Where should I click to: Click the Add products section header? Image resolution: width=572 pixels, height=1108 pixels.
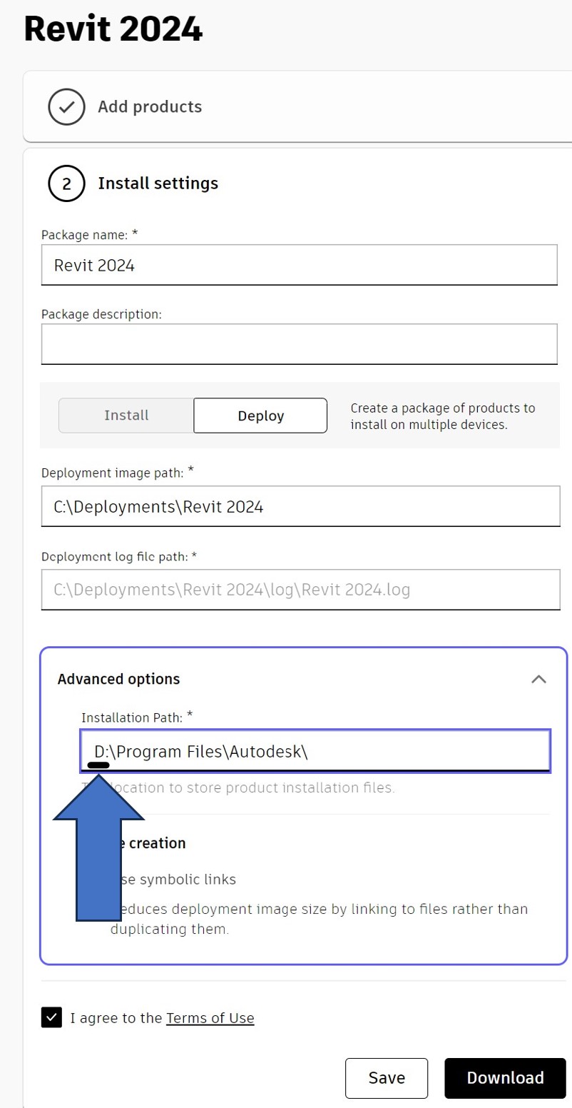pyautogui.click(x=150, y=107)
